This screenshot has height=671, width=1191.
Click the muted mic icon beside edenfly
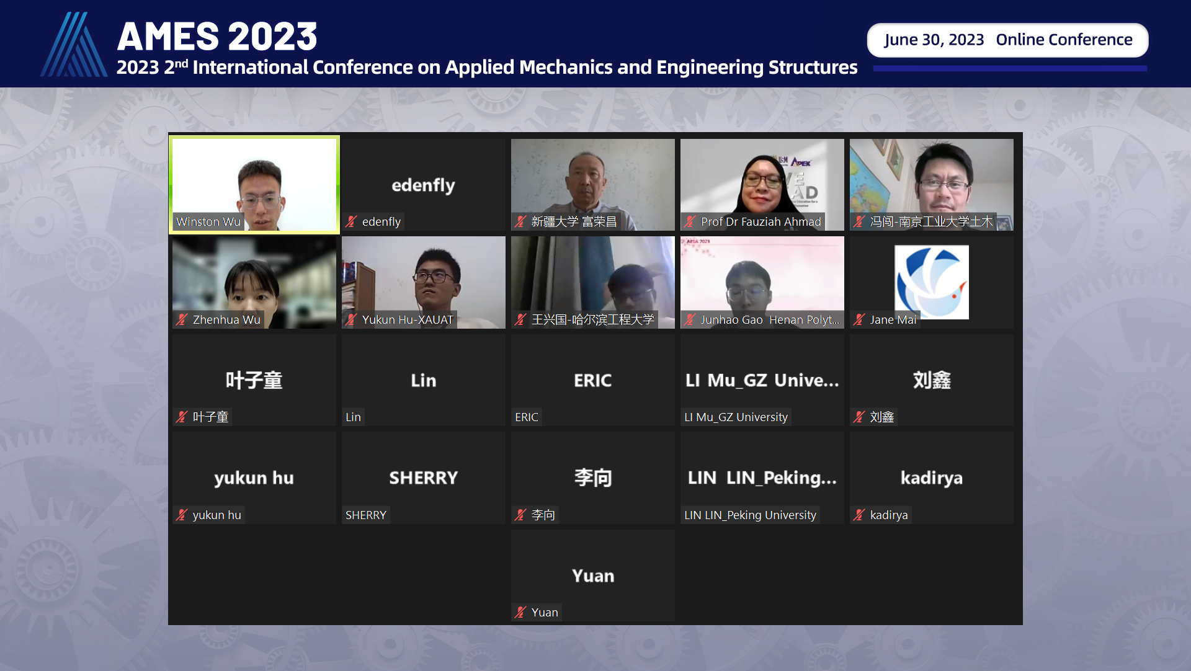click(352, 221)
